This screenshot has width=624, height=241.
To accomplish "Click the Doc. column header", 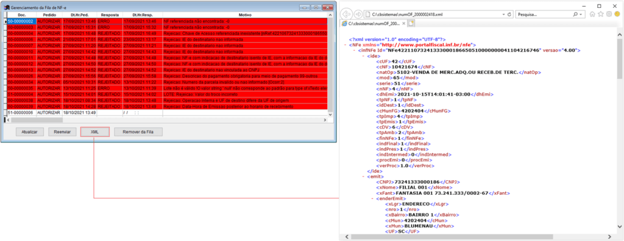I will point(22,15).
